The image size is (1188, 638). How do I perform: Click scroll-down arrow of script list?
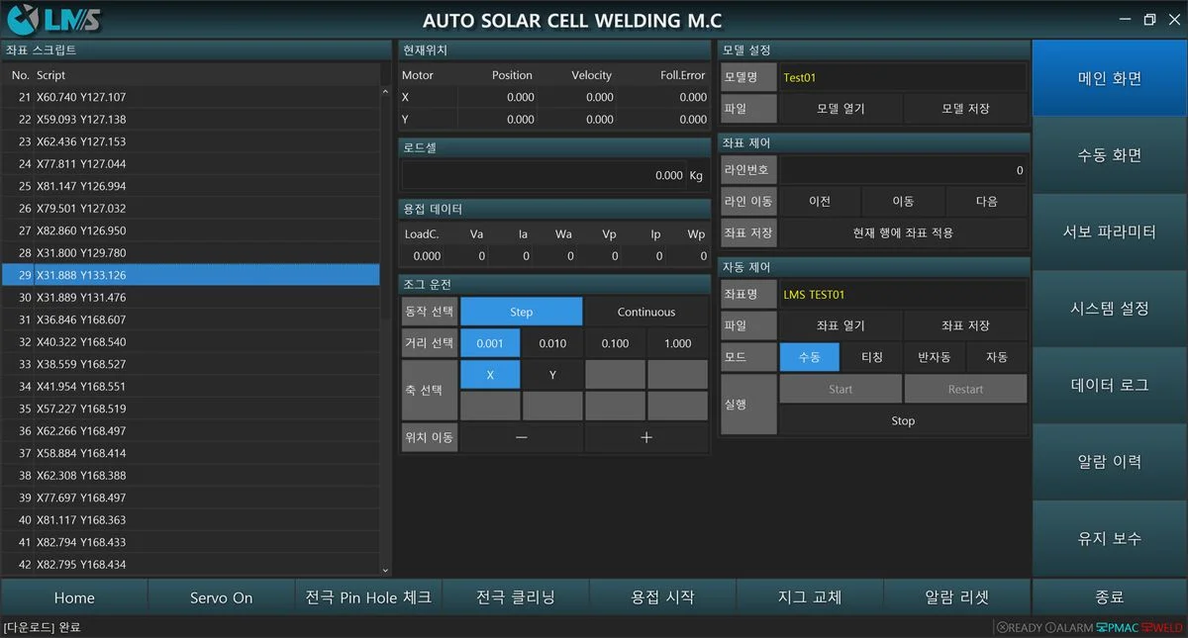(x=386, y=568)
